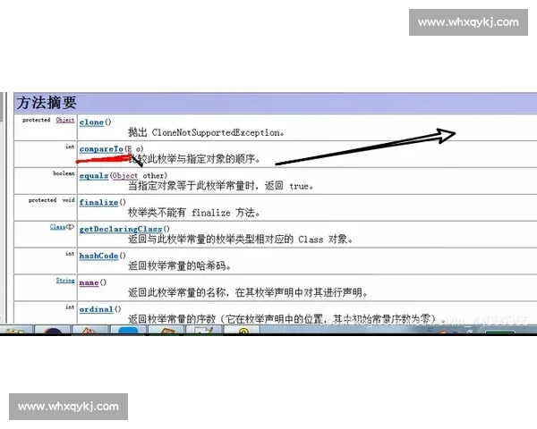Image resolution: width=537 pixels, height=429 pixels.
Task: Click the 'protected' modifier beside clone()
Action: (36, 120)
